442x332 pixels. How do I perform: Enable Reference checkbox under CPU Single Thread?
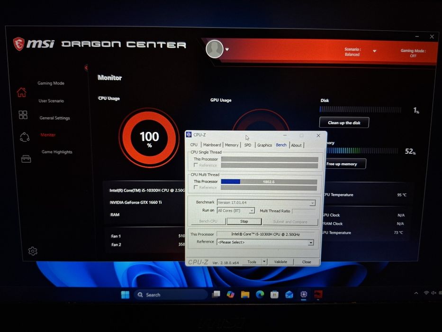[x=196, y=165]
